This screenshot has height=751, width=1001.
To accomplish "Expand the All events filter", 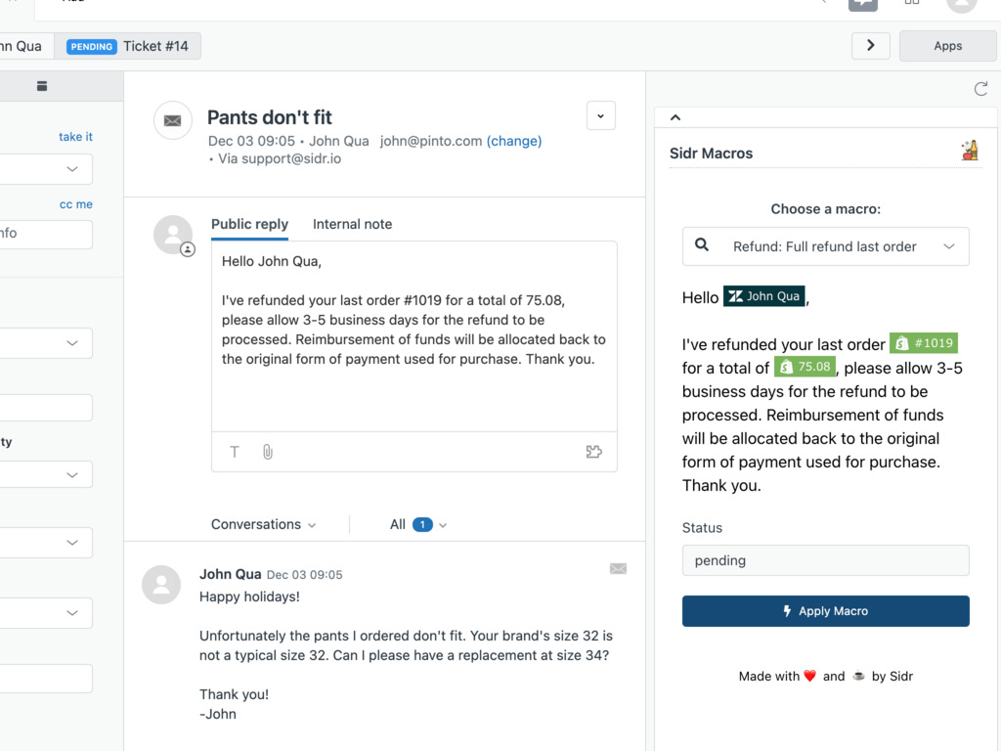I will (x=418, y=524).
